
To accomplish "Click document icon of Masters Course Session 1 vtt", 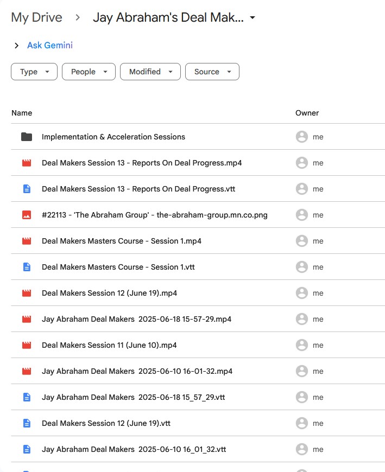I will click(27, 267).
